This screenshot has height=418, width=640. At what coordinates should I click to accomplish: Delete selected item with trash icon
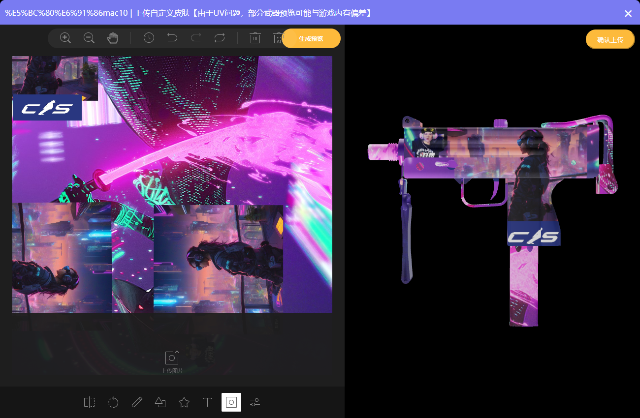pos(255,38)
